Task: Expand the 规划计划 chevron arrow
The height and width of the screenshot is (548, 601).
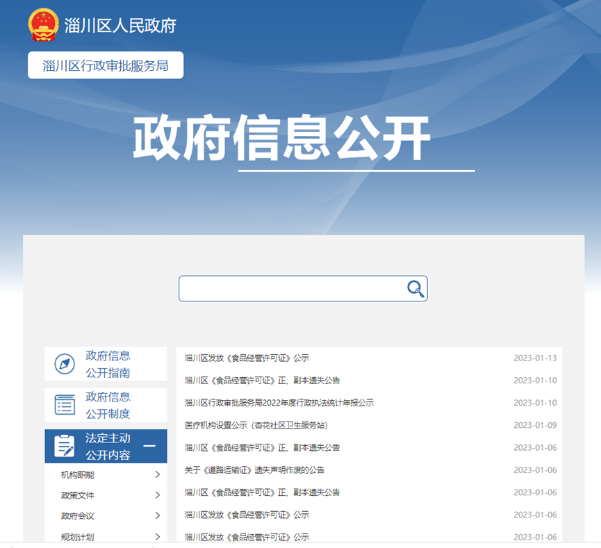Action: (158, 537)
